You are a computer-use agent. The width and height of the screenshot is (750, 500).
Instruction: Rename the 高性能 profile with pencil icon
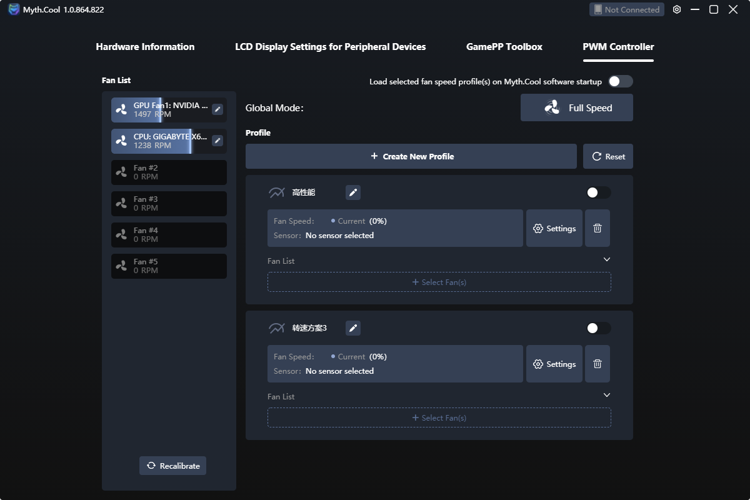pyautogui.click(x=353, y=192)
